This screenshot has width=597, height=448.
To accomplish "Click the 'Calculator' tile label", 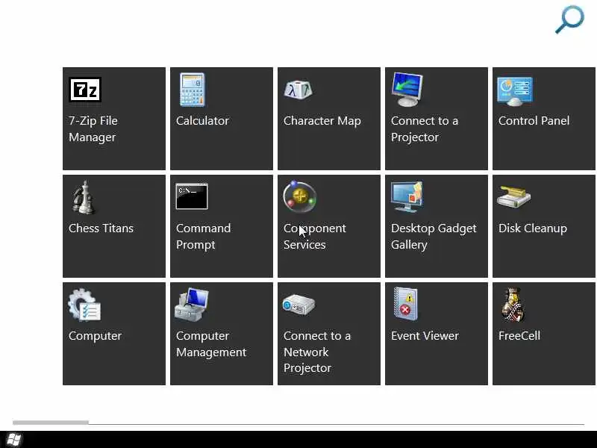I will [202, 121].
